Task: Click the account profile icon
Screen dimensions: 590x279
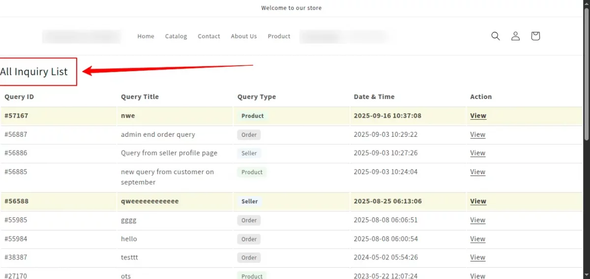Action: pyautogui.click(x=515, y=36)
